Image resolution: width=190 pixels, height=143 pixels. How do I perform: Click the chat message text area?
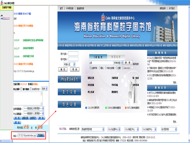point(27,99)
